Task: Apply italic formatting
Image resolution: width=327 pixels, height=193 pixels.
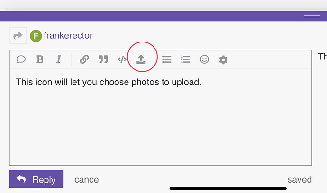Action: (x=59, y=59)
